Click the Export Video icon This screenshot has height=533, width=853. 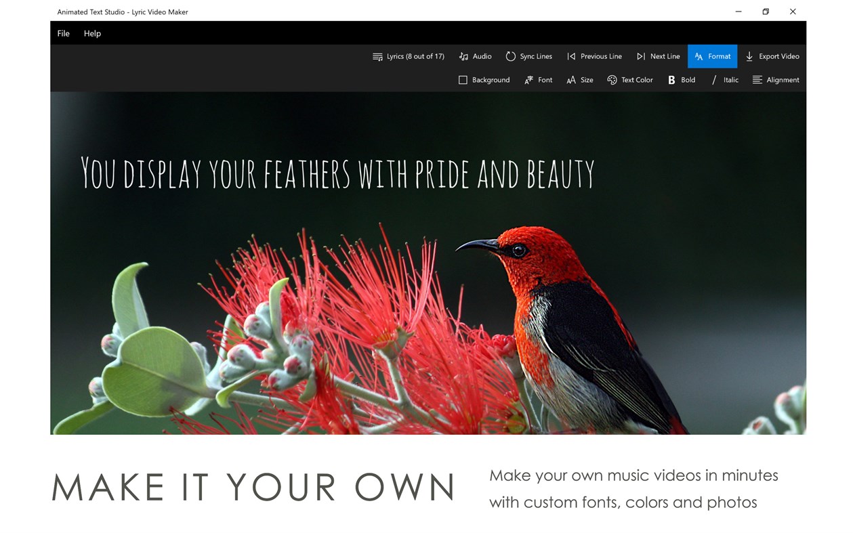tap(749, 56)
